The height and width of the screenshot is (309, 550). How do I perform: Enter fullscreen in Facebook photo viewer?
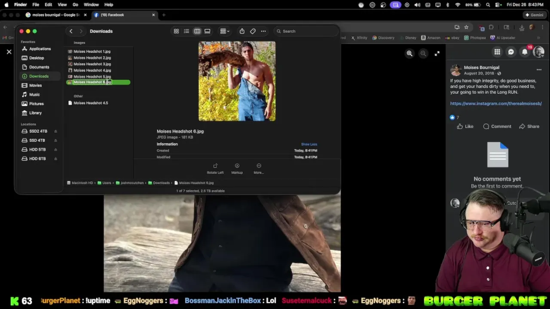coord(437,54)
